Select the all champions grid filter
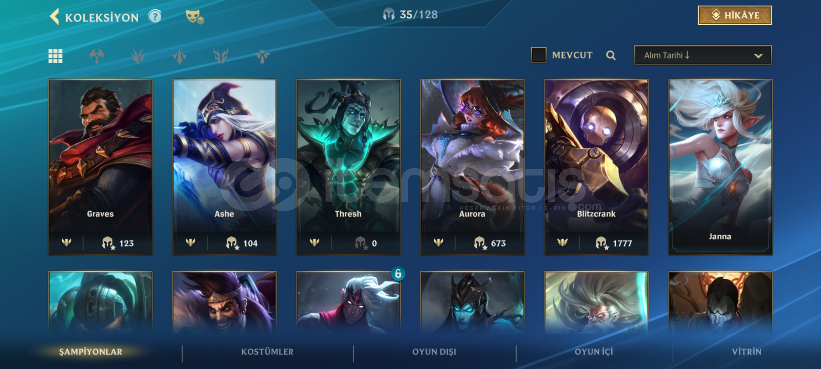 55,56
